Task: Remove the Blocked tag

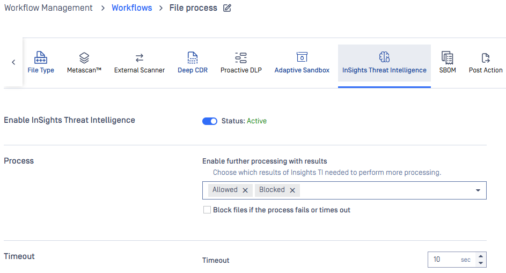Action: point(292,190)
